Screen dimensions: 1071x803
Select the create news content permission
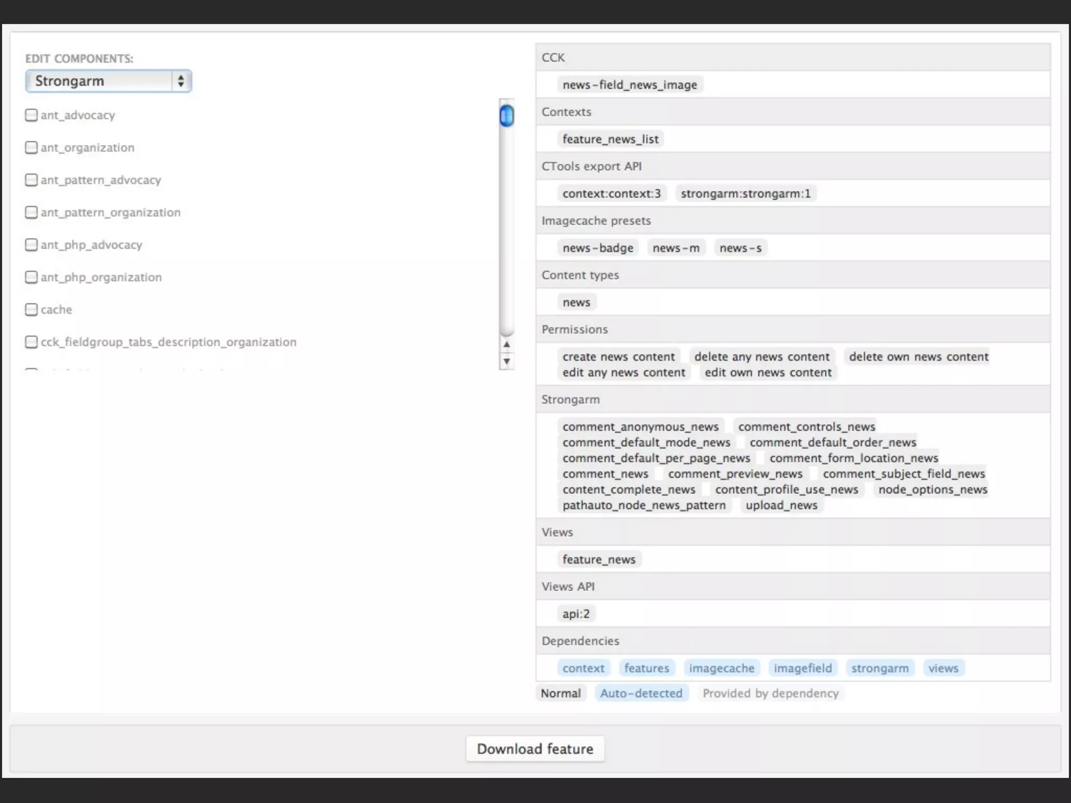[x=619, y=357]
